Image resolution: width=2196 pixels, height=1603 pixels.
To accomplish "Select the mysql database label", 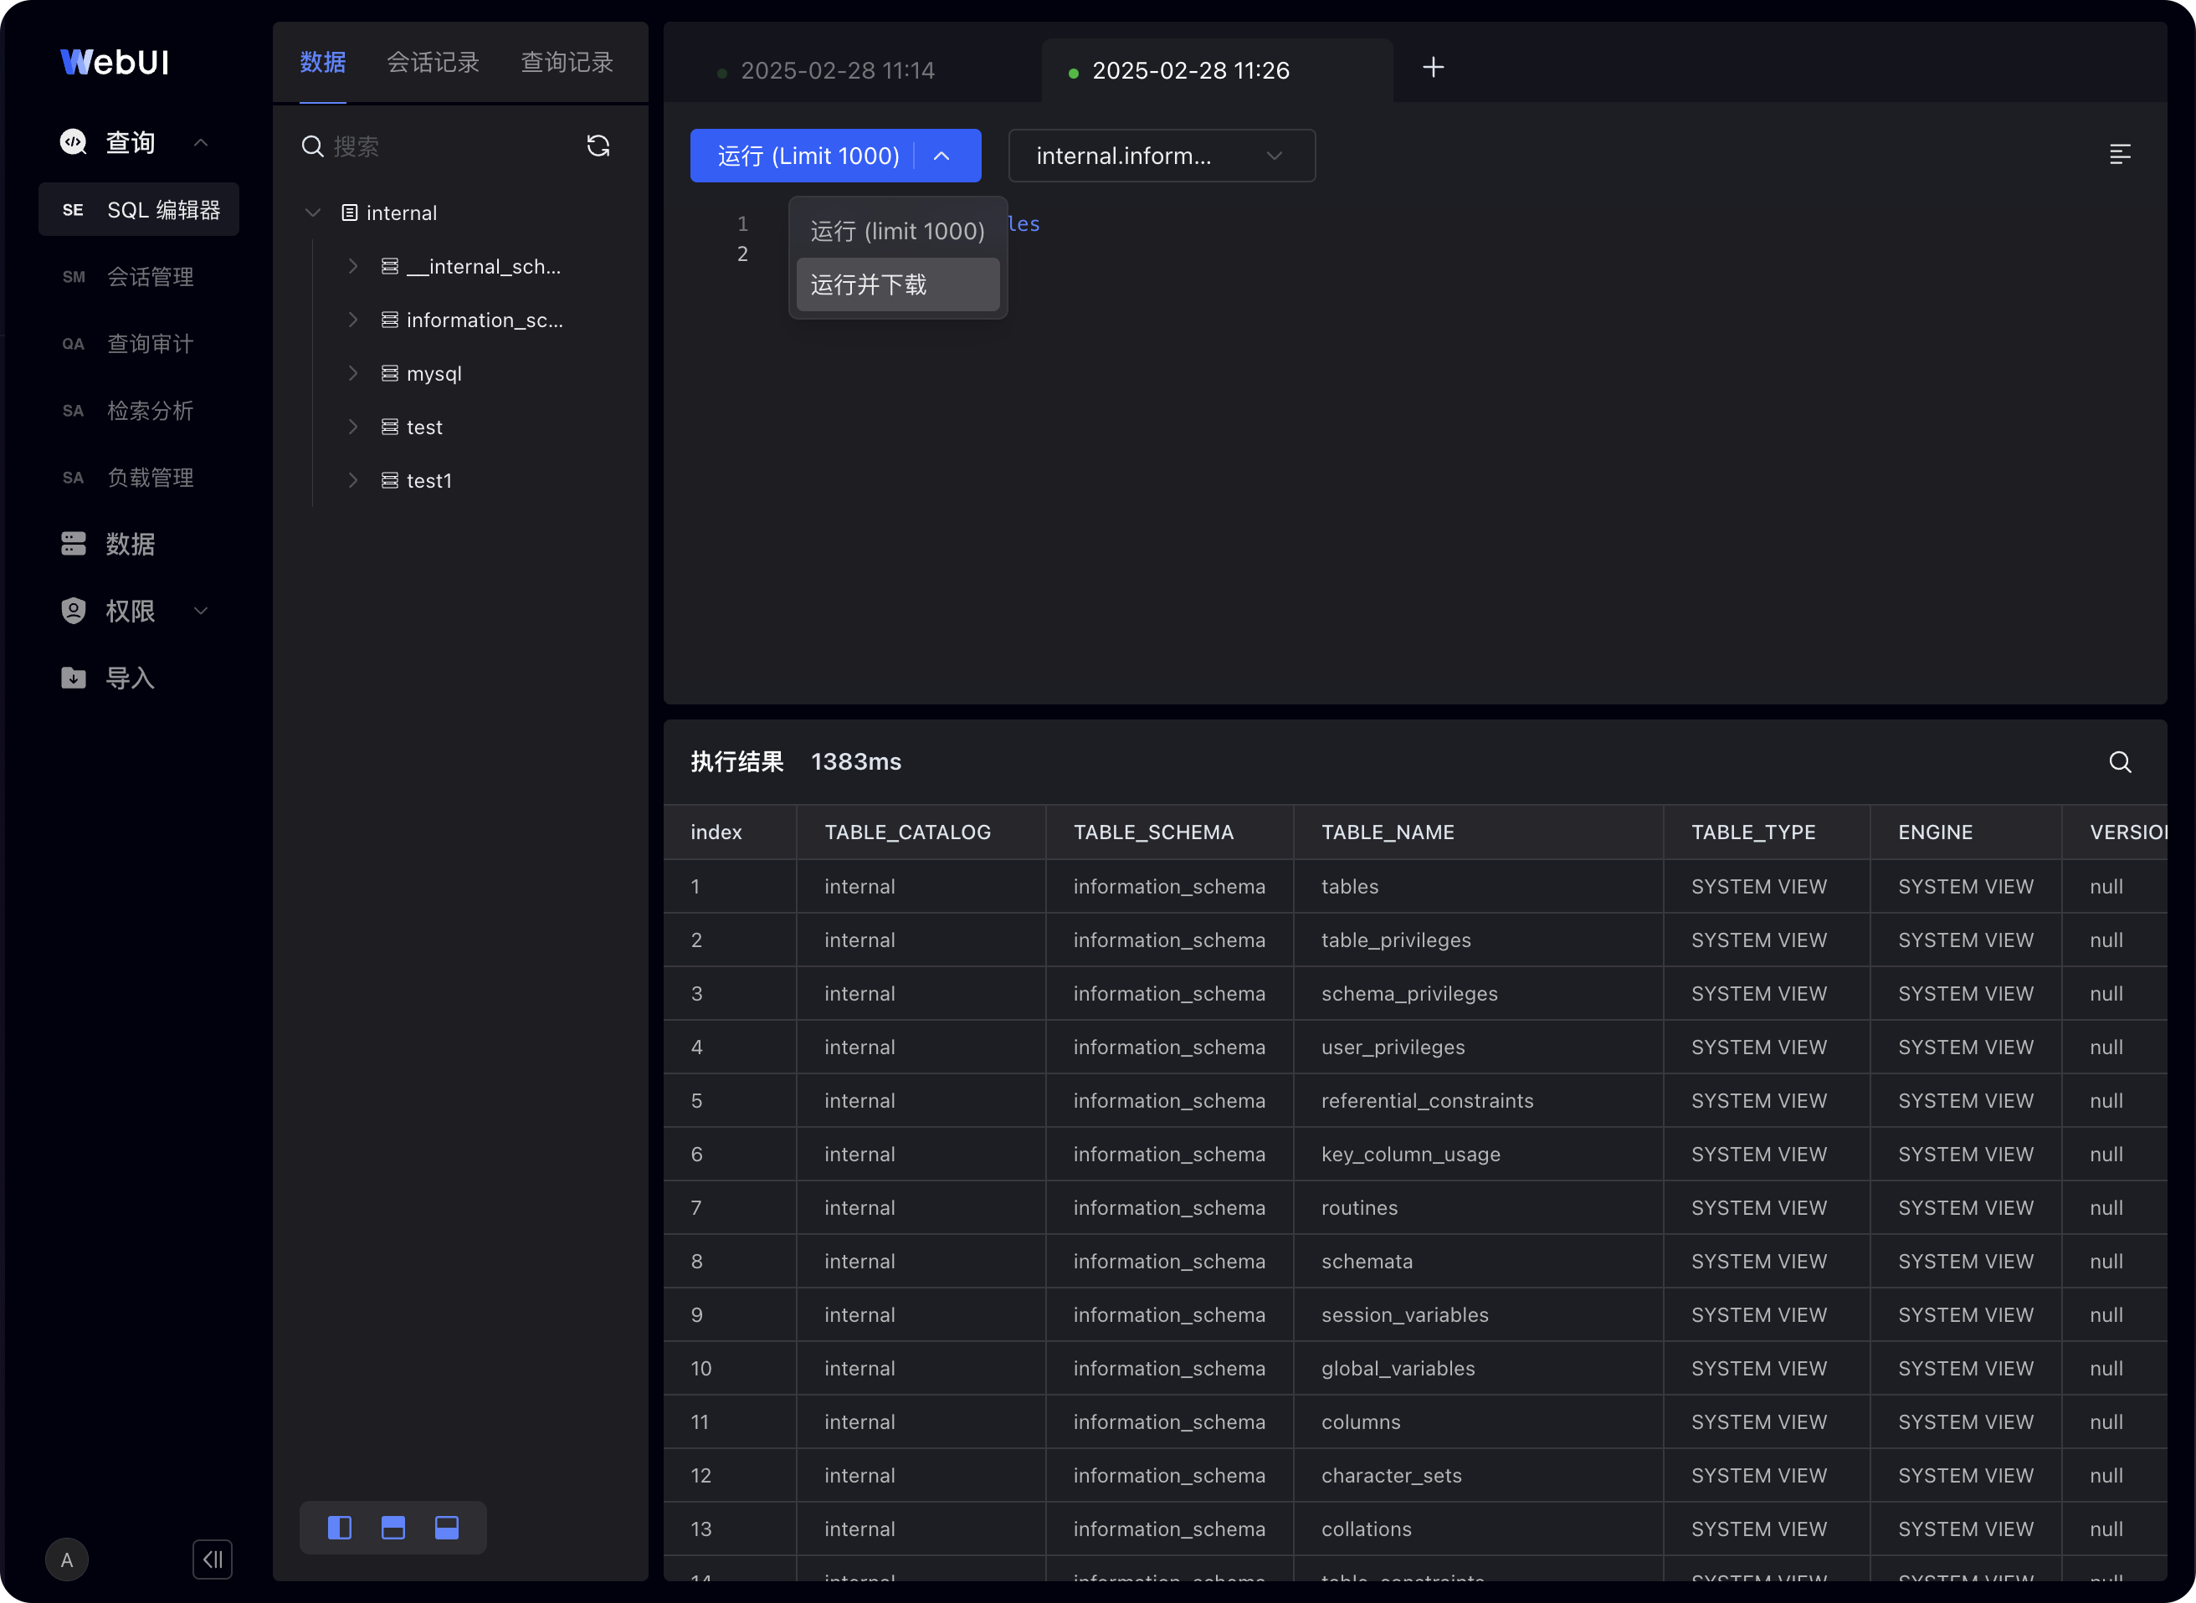I will click(434, 374).
